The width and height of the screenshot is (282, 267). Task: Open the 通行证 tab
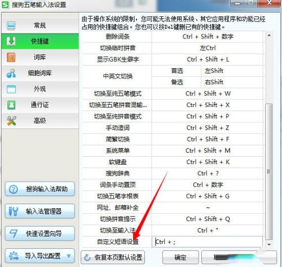click(40, 105)
